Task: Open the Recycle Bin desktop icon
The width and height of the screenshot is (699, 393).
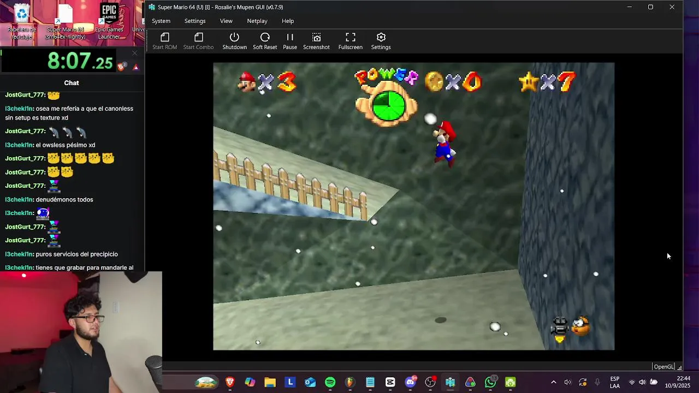Action: [x=22, y=22]
